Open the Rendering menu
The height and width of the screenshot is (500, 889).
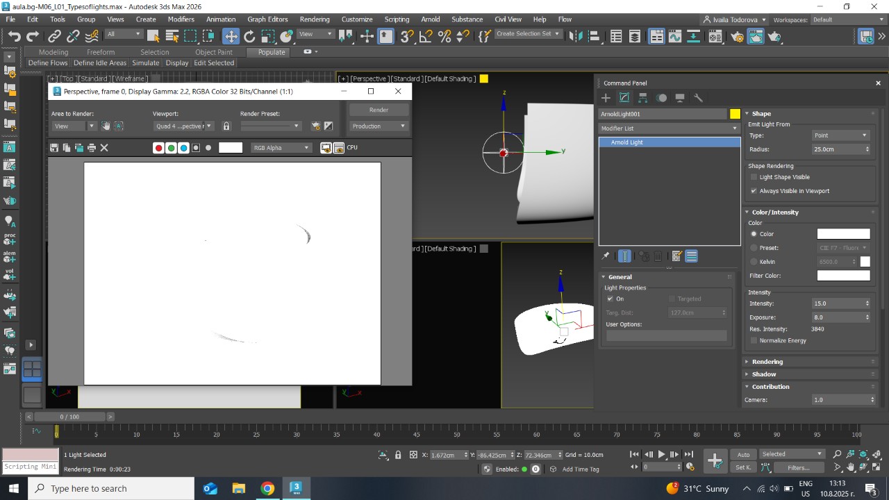click(x=314, y=19)
